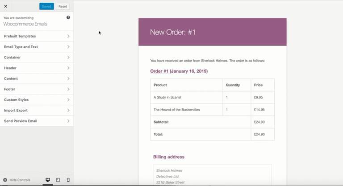Click the chevron beside Footer
Viewport: 343px width, 186px height.
tap(68, 89)
